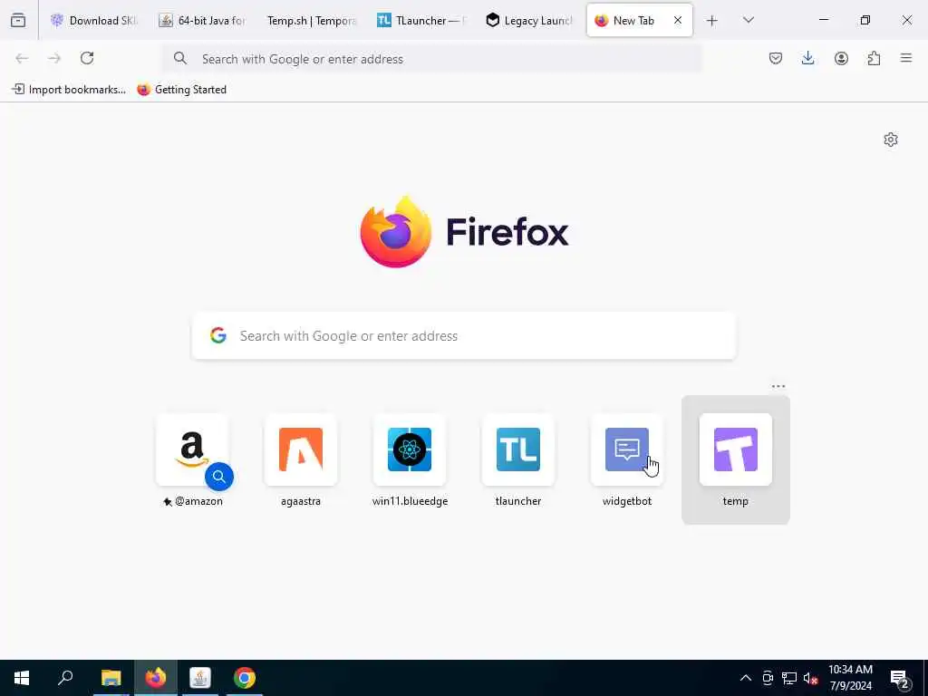
Task: Open the Downloads panel
Action: (x=807, y=58)
